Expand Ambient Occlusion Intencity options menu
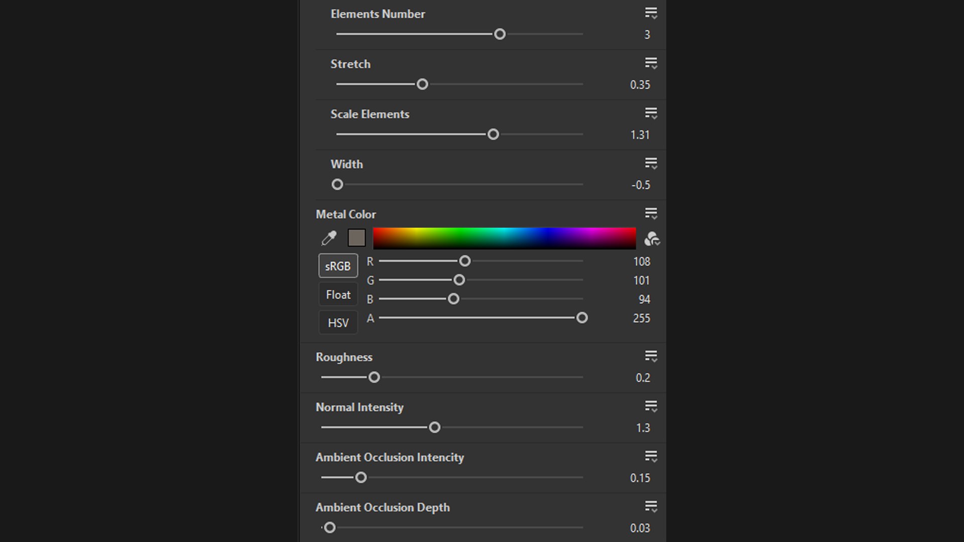 click(651, 457)
